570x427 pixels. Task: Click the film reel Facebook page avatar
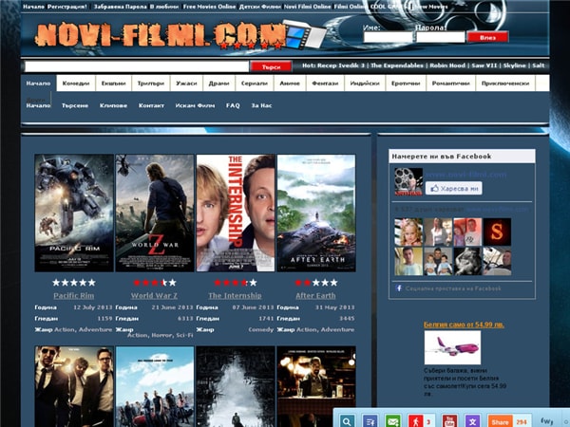click(x=408, y=181)
